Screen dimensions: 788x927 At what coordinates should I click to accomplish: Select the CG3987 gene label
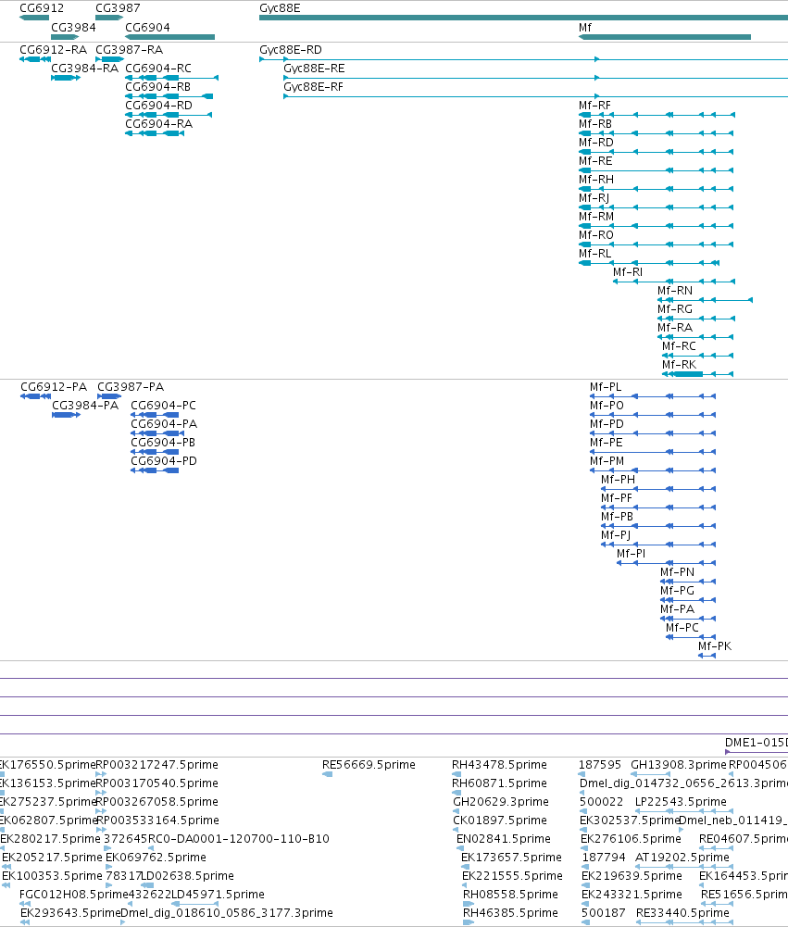(118, 8)
